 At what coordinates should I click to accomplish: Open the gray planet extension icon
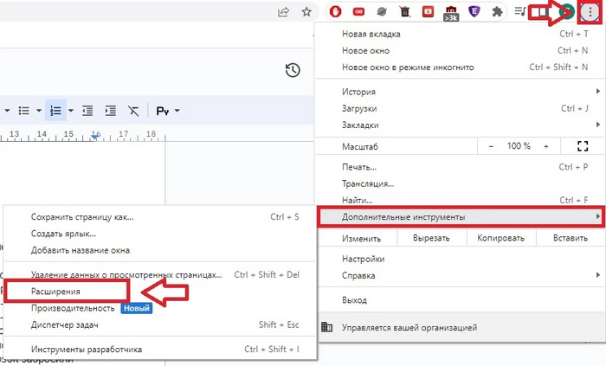pyautogui.click(x=382, y=12)
